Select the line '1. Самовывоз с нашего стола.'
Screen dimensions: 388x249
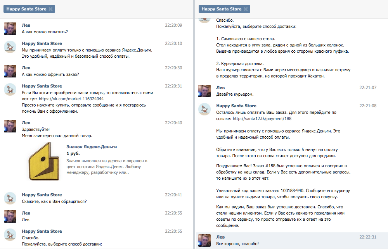pos(246,39)
